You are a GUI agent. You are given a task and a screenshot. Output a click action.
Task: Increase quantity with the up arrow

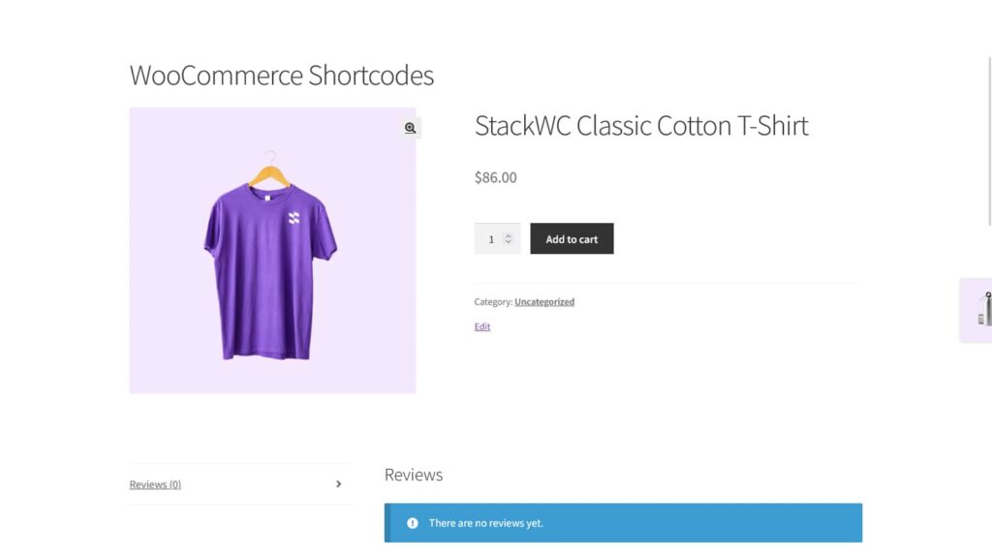click(x=508, y=234)
